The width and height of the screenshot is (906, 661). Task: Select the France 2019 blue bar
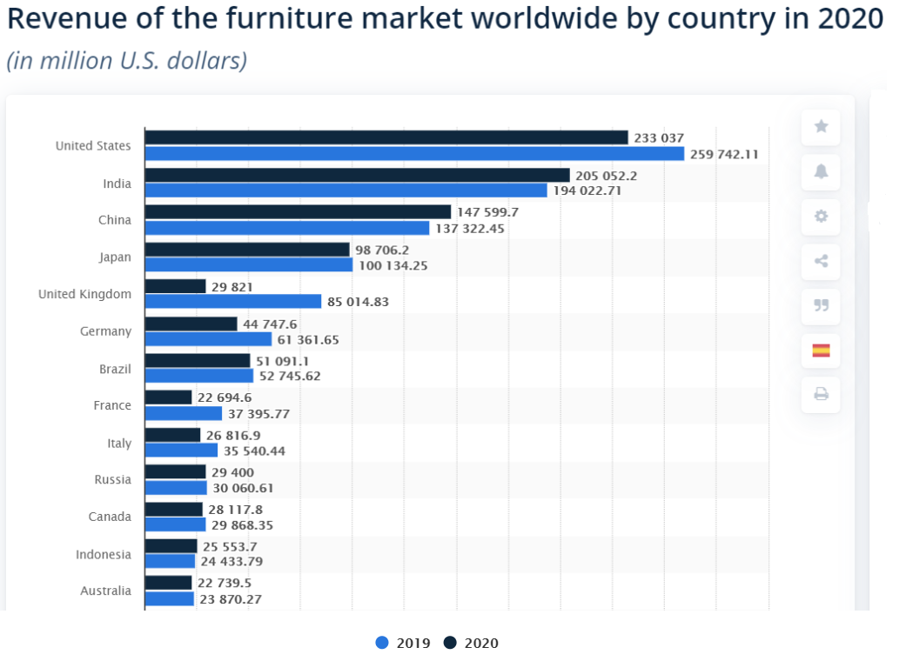pyautogui.click(x=183, y=413)
